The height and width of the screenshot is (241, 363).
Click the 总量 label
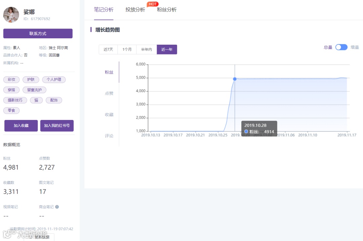point(328,47)
